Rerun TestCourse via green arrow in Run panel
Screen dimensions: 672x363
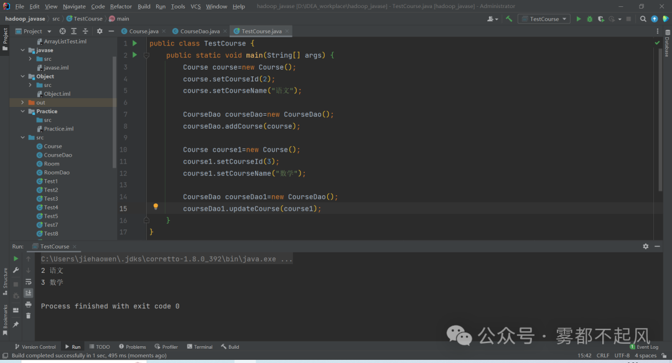tap(16, 259)
